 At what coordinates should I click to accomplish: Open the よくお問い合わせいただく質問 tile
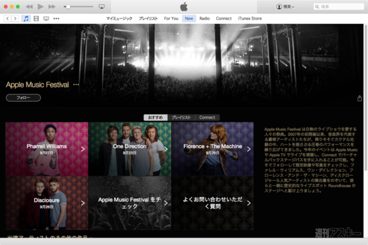pyautogui.click(x=213, y=203)
